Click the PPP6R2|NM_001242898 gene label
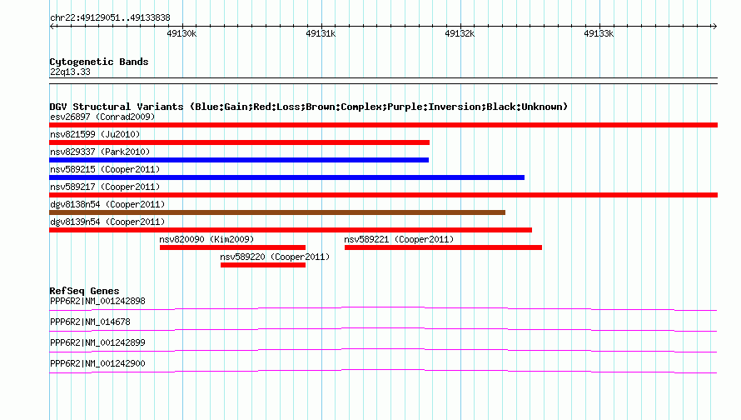The width and height of the screenshot is (741, 420). coord(97,301)
